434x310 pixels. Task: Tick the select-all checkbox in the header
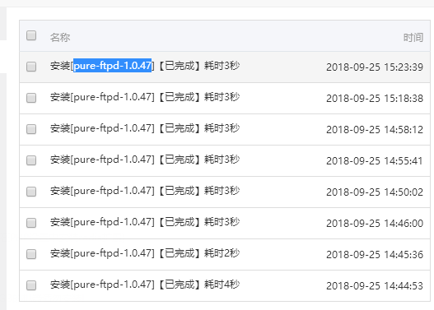click(31, 35)
